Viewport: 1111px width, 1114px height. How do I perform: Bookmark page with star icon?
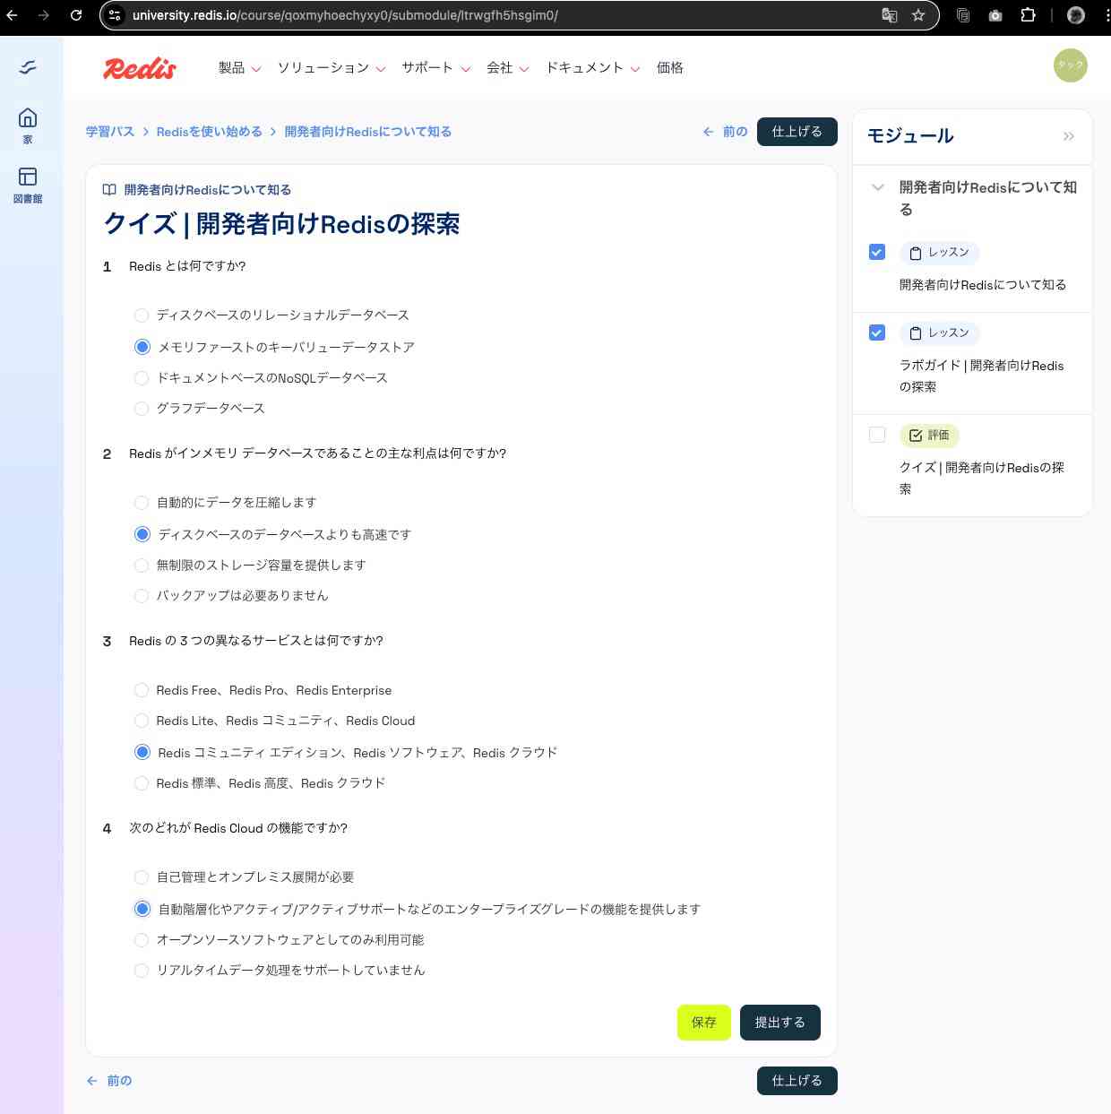tap(918, 15)
